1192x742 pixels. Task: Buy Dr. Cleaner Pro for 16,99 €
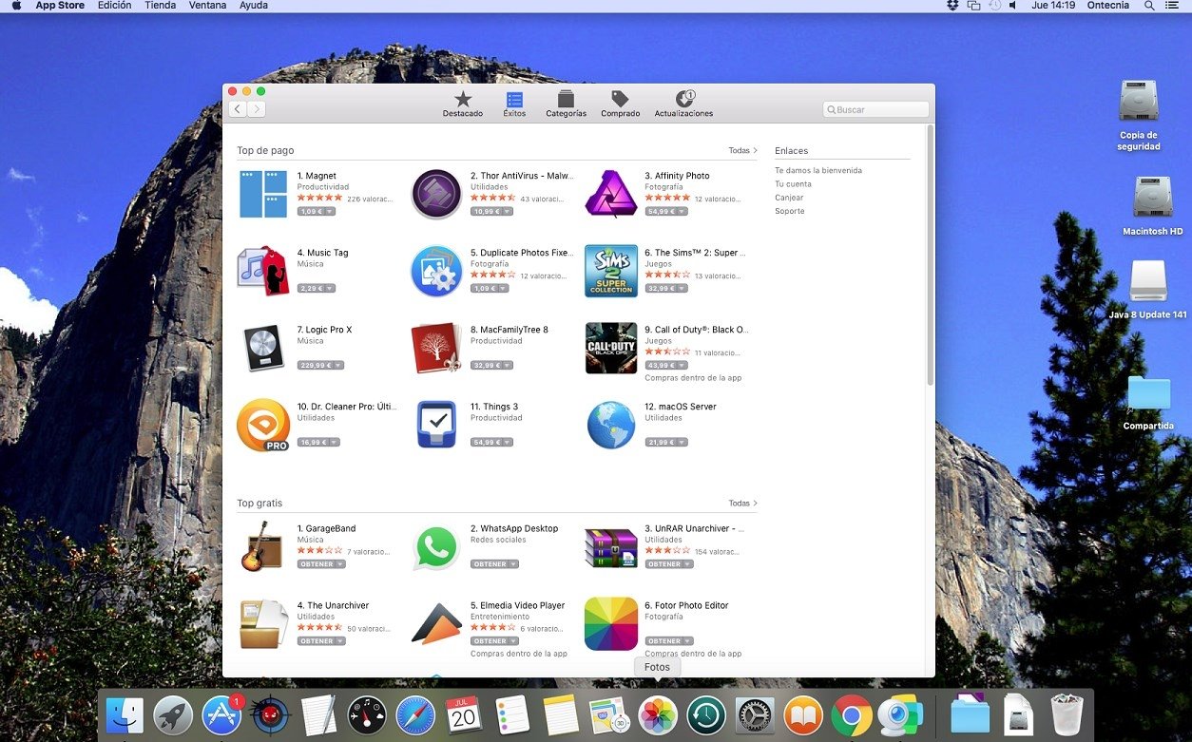click(x=318, y=442)
